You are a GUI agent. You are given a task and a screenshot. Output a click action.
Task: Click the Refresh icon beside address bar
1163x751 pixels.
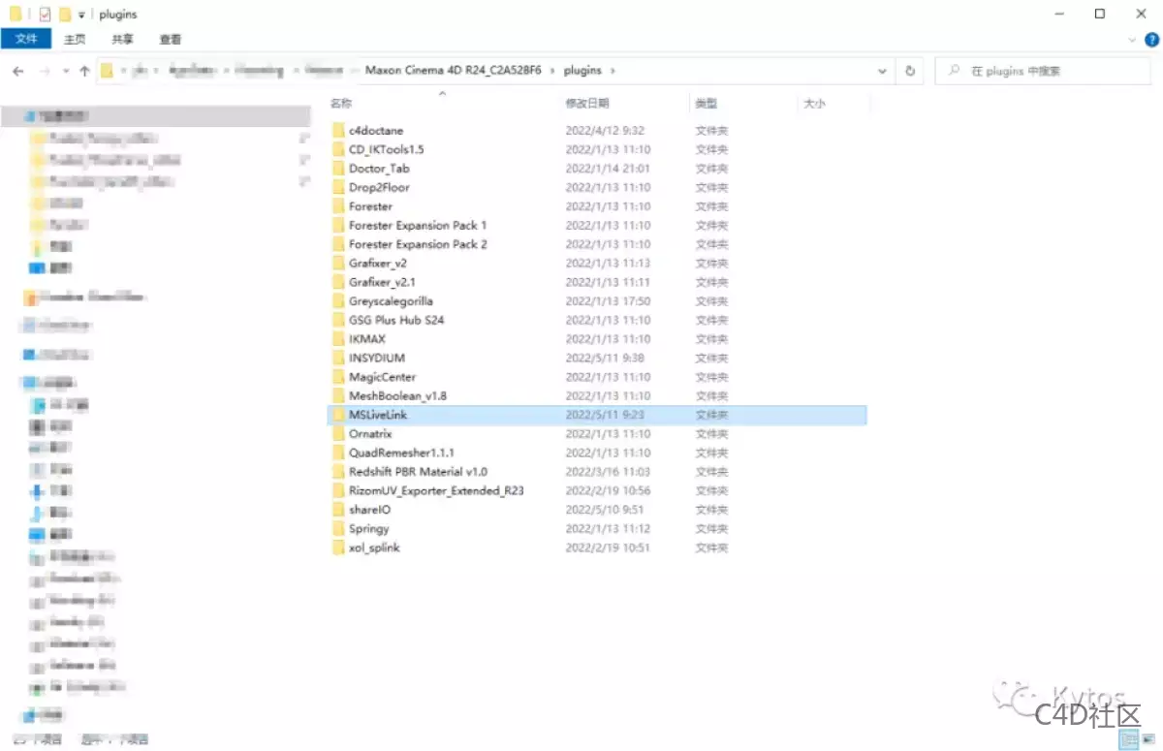click(x=909, y=71)
